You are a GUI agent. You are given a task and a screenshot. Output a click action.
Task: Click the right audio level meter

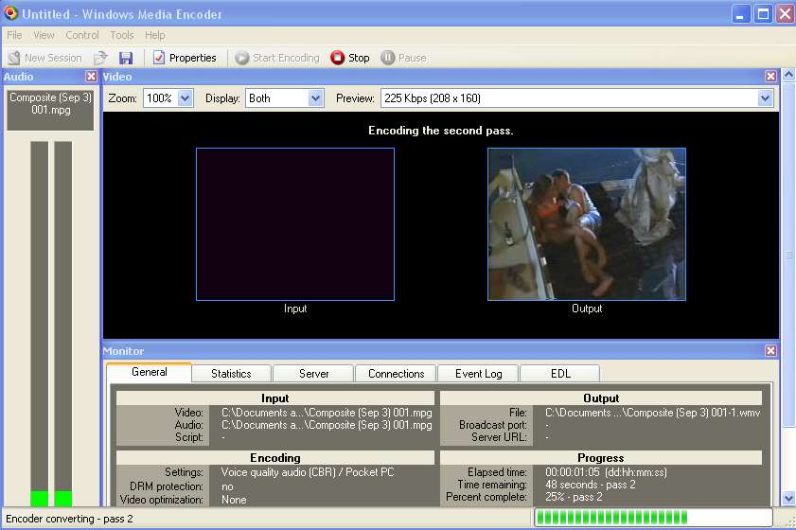tap(63, 324)
